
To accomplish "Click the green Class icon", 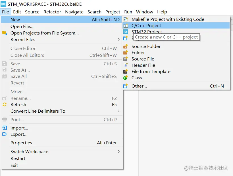I will coord(126,78).
